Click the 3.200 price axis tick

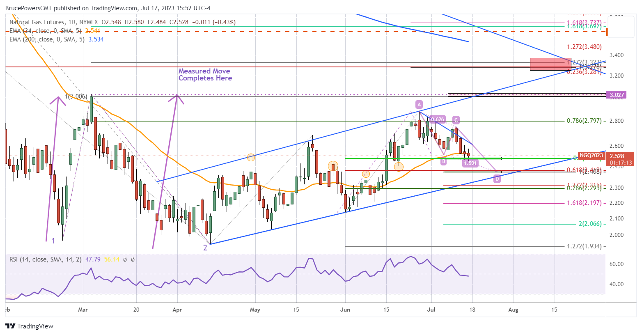617,76
